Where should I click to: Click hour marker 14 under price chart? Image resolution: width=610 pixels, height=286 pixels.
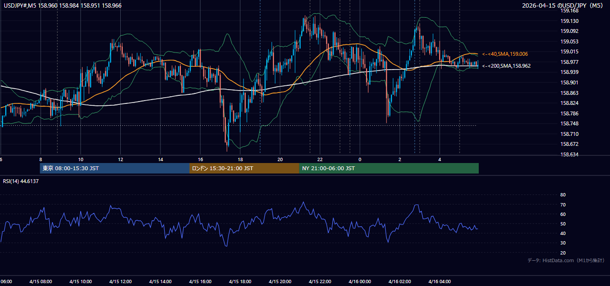[x=160, y=160]
